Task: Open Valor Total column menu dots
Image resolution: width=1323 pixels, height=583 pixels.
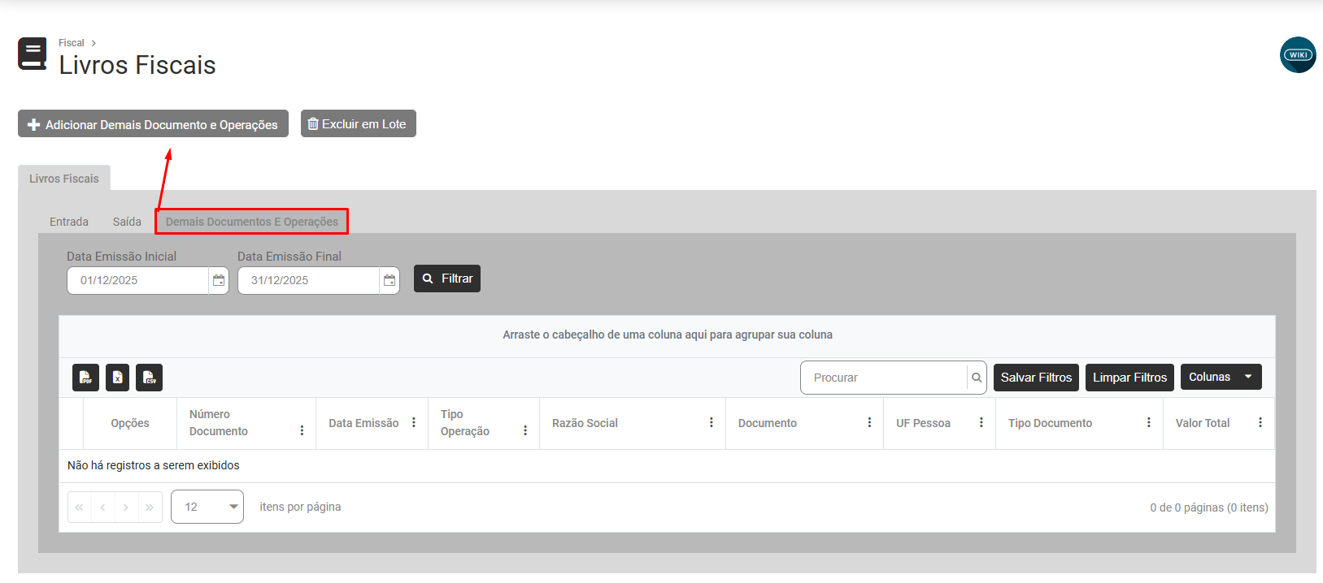Action: tap(1260, 422)
